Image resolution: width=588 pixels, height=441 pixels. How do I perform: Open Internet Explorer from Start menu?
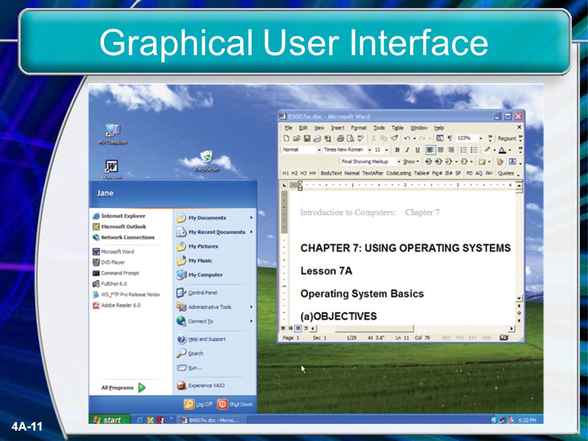coord(119,216)
